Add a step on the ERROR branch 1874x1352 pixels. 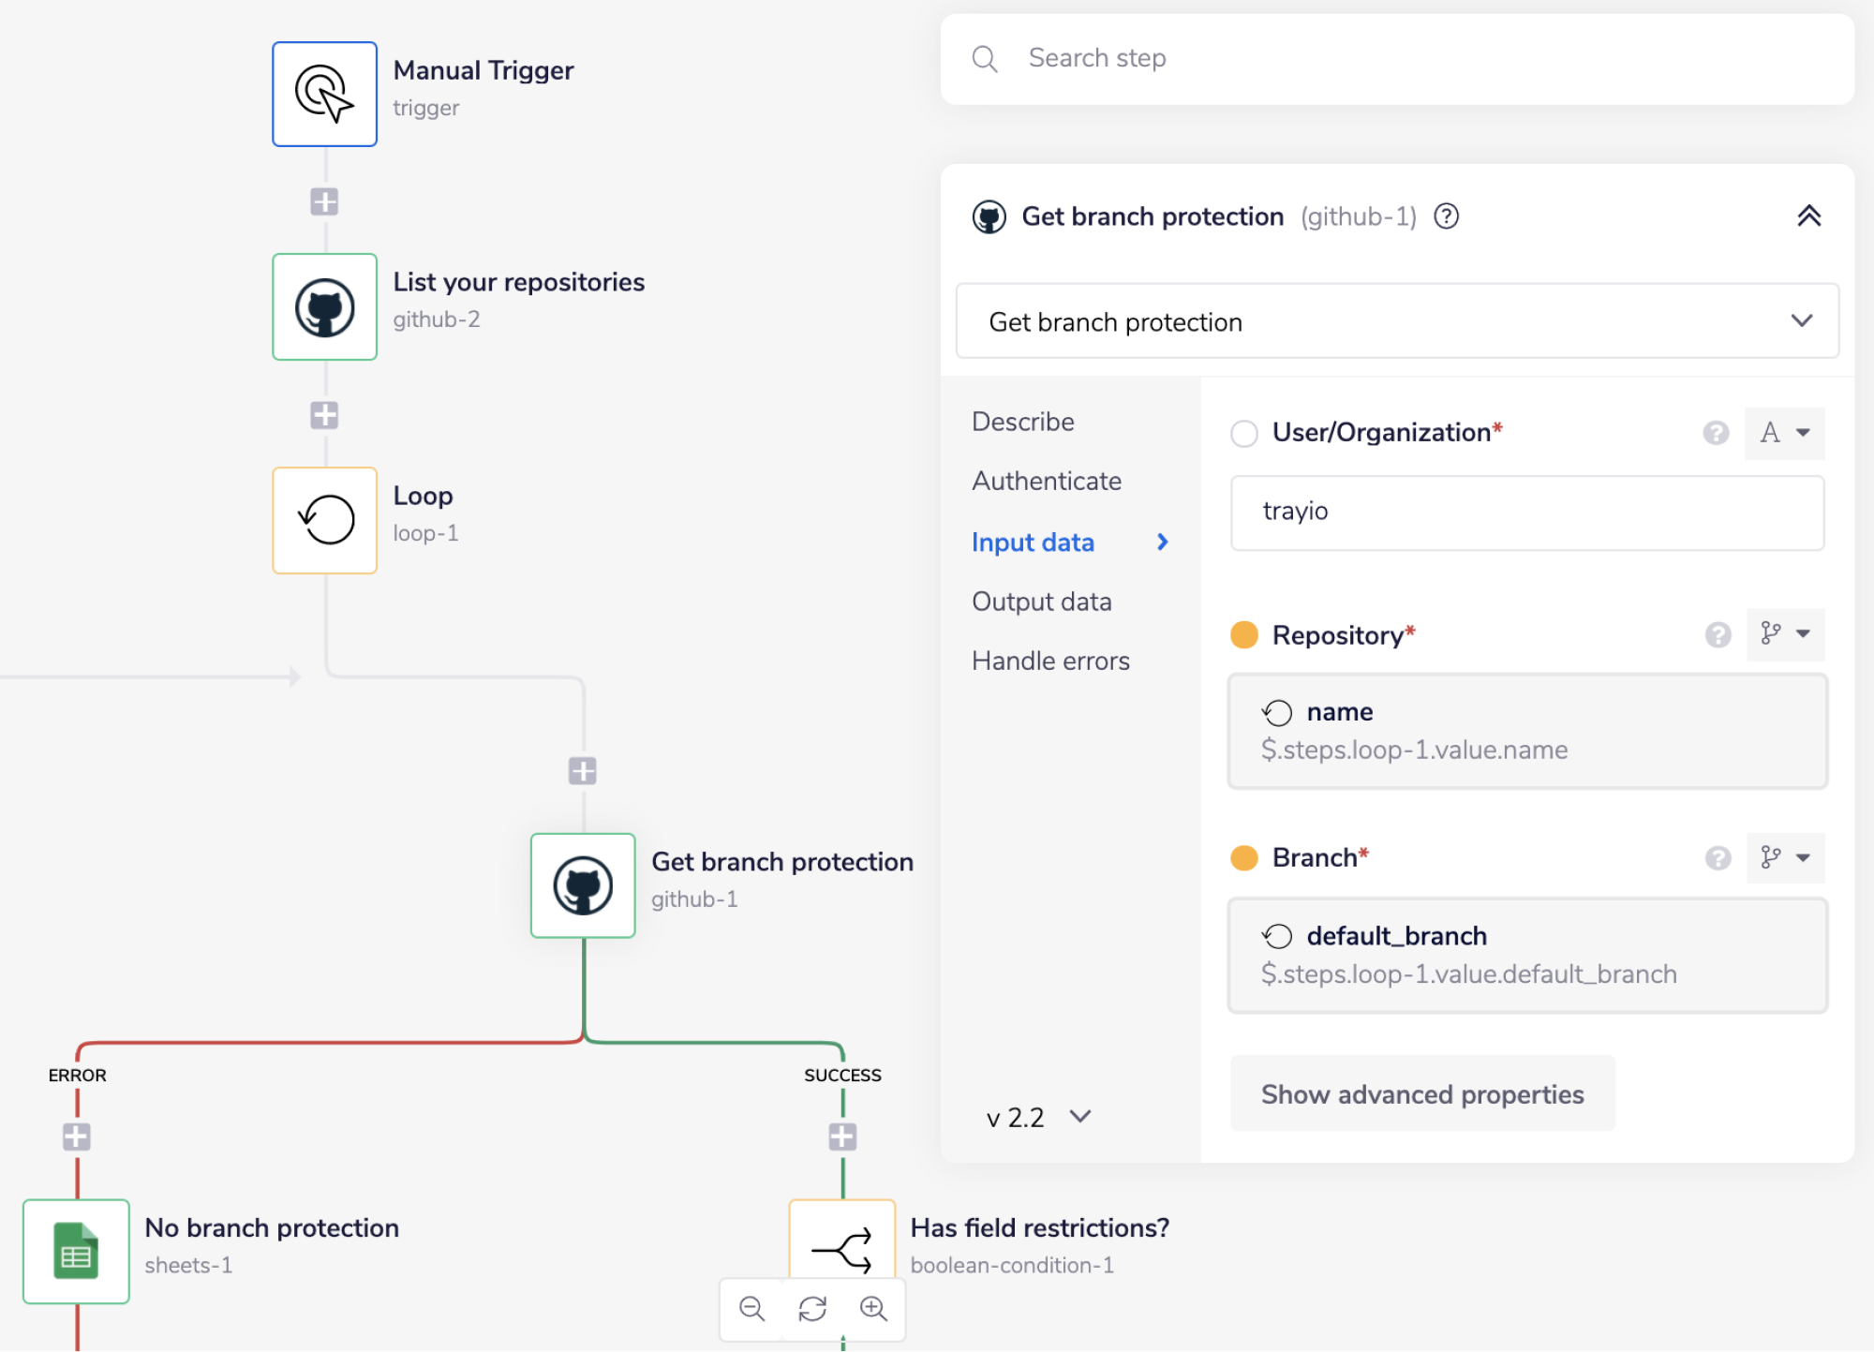point(77,1137)
